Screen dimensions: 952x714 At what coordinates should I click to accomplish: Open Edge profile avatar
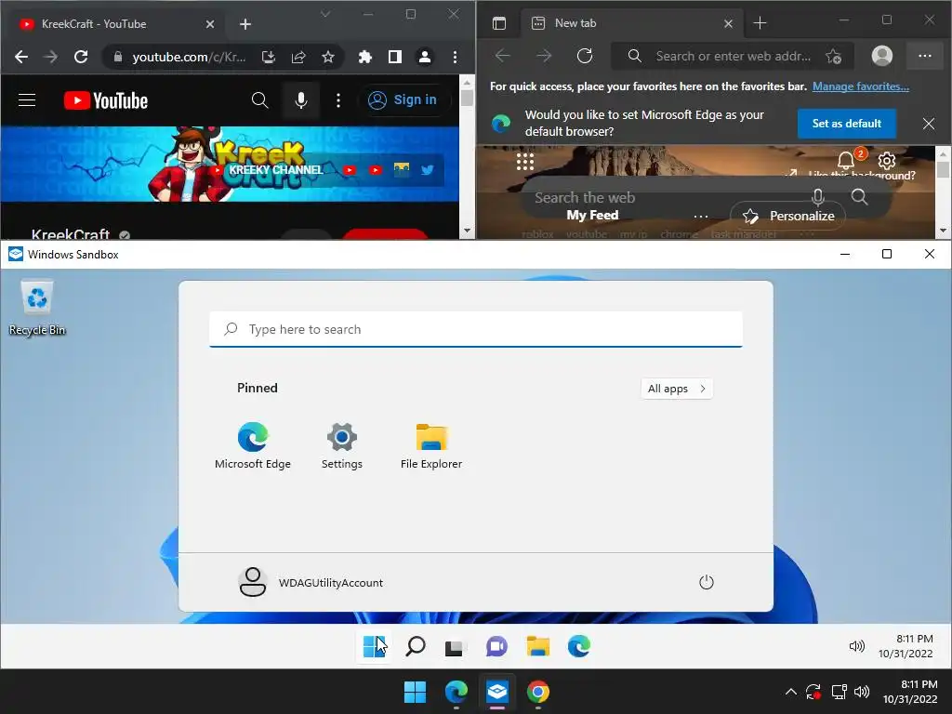pos(882,56)
